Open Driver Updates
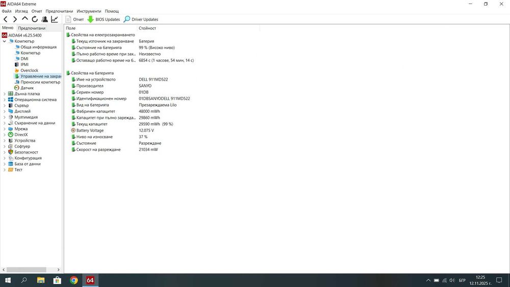 (141, 19)
